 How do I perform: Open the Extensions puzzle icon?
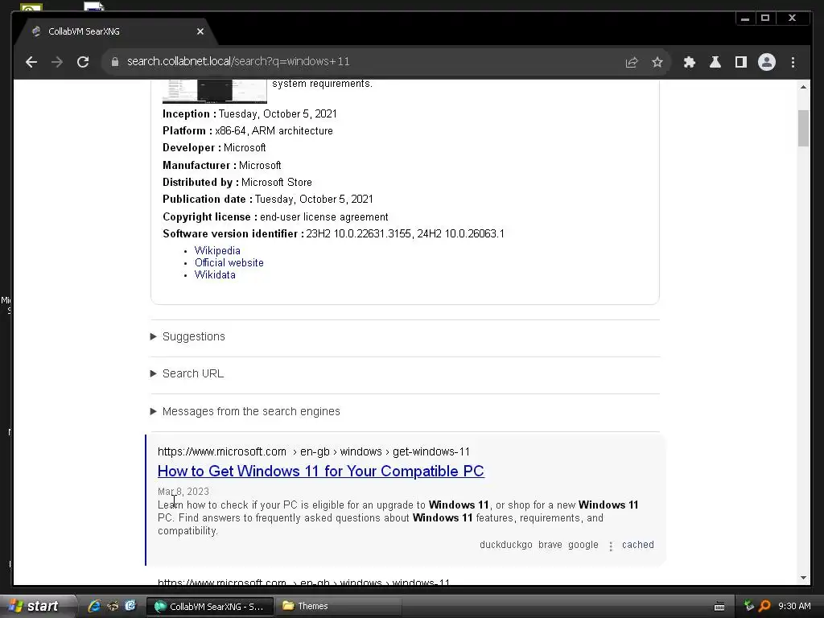[x=690, y=63]
